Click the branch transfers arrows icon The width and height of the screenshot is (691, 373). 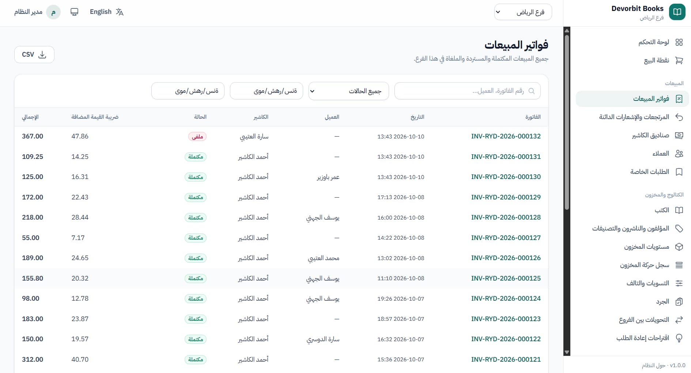[x=679, y=320]
